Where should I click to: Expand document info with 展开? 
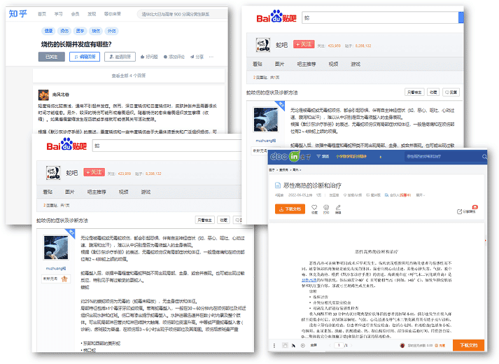point(421,195)
